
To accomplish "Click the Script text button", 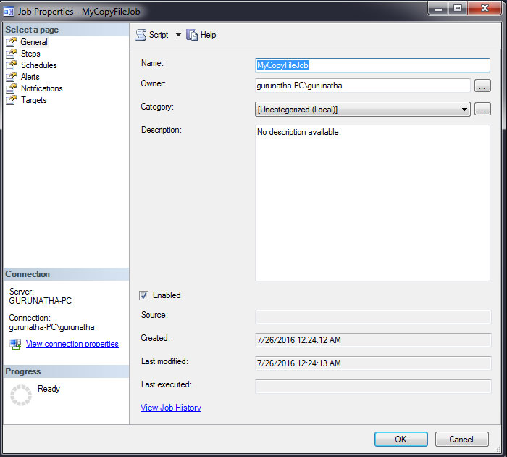I will [x=159, y=35].
